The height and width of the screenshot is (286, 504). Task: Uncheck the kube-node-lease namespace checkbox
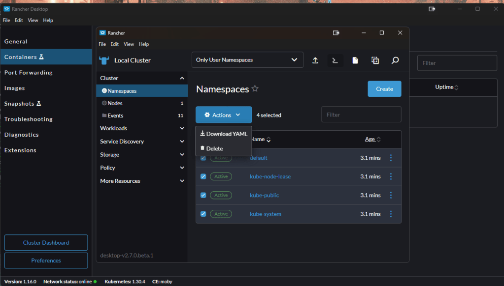(x=203, y=176)
